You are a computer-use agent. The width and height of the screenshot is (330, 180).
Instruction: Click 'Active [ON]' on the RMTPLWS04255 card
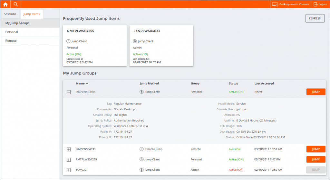74,54
